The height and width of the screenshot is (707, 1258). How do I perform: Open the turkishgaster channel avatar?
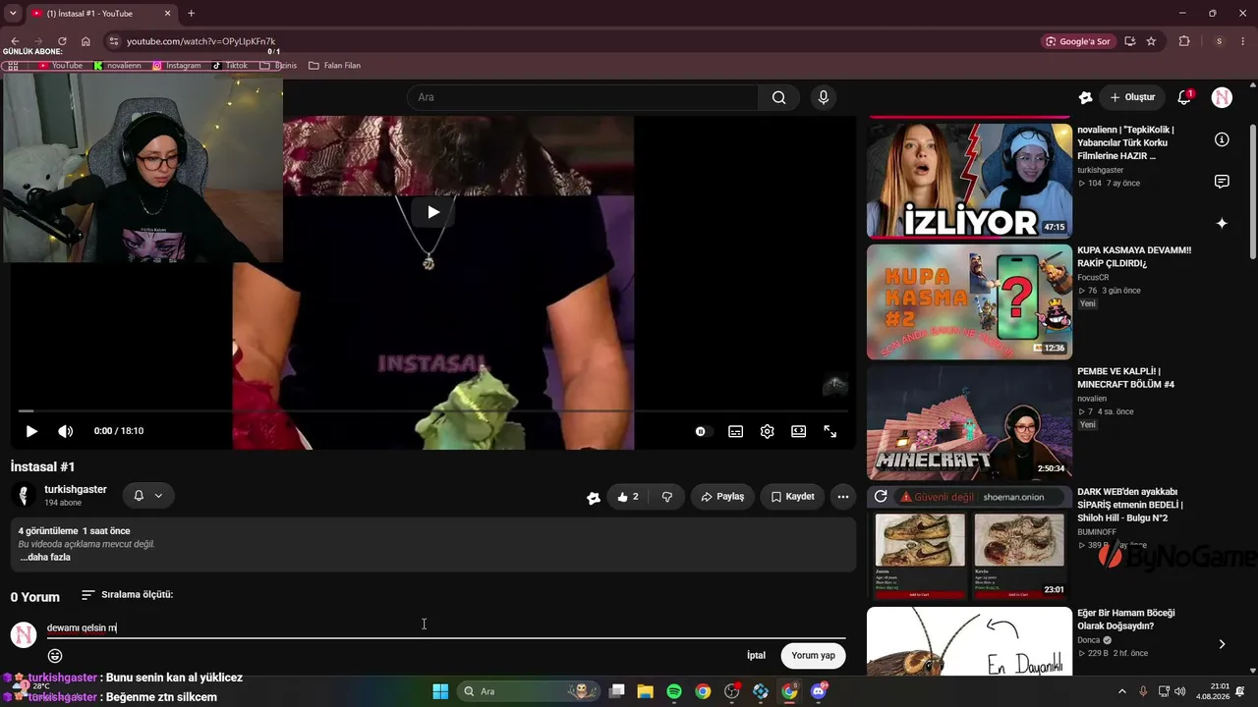(24, 496)
